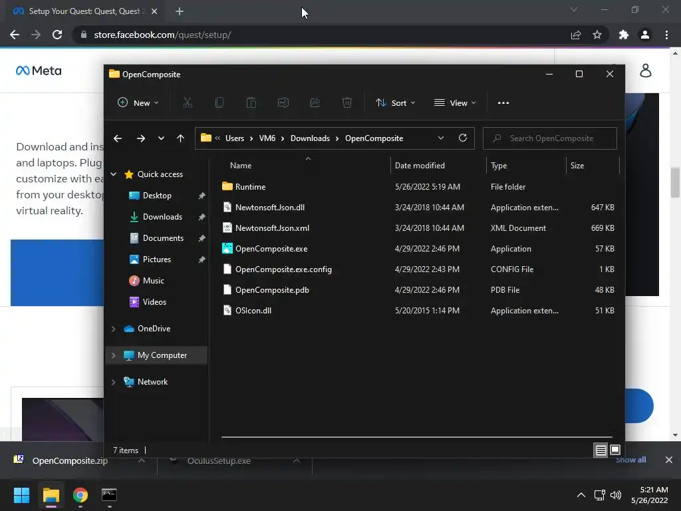Open Chrome extensions puzzle icon
This screenshot has height=511, width=681.
tap(624, 35)
